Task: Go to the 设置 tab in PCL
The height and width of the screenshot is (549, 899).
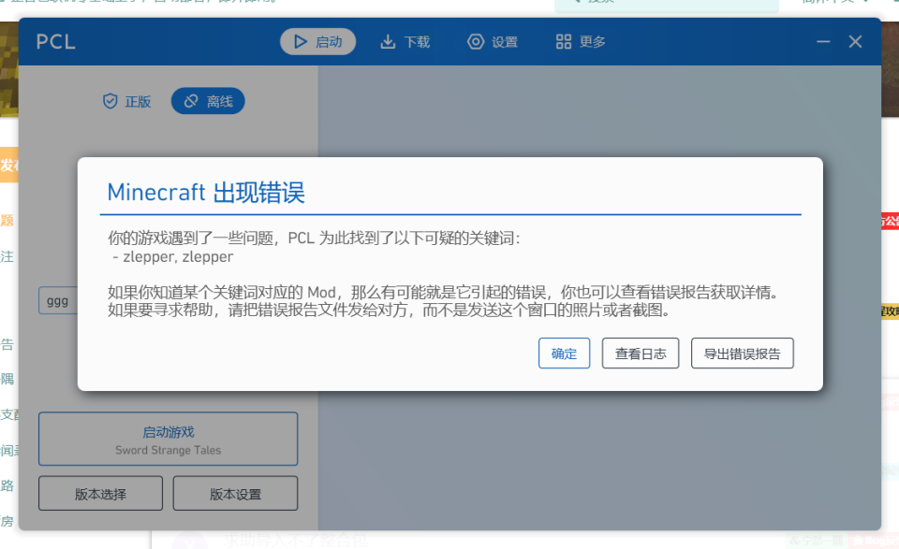Action: click(x=493, y=42)
